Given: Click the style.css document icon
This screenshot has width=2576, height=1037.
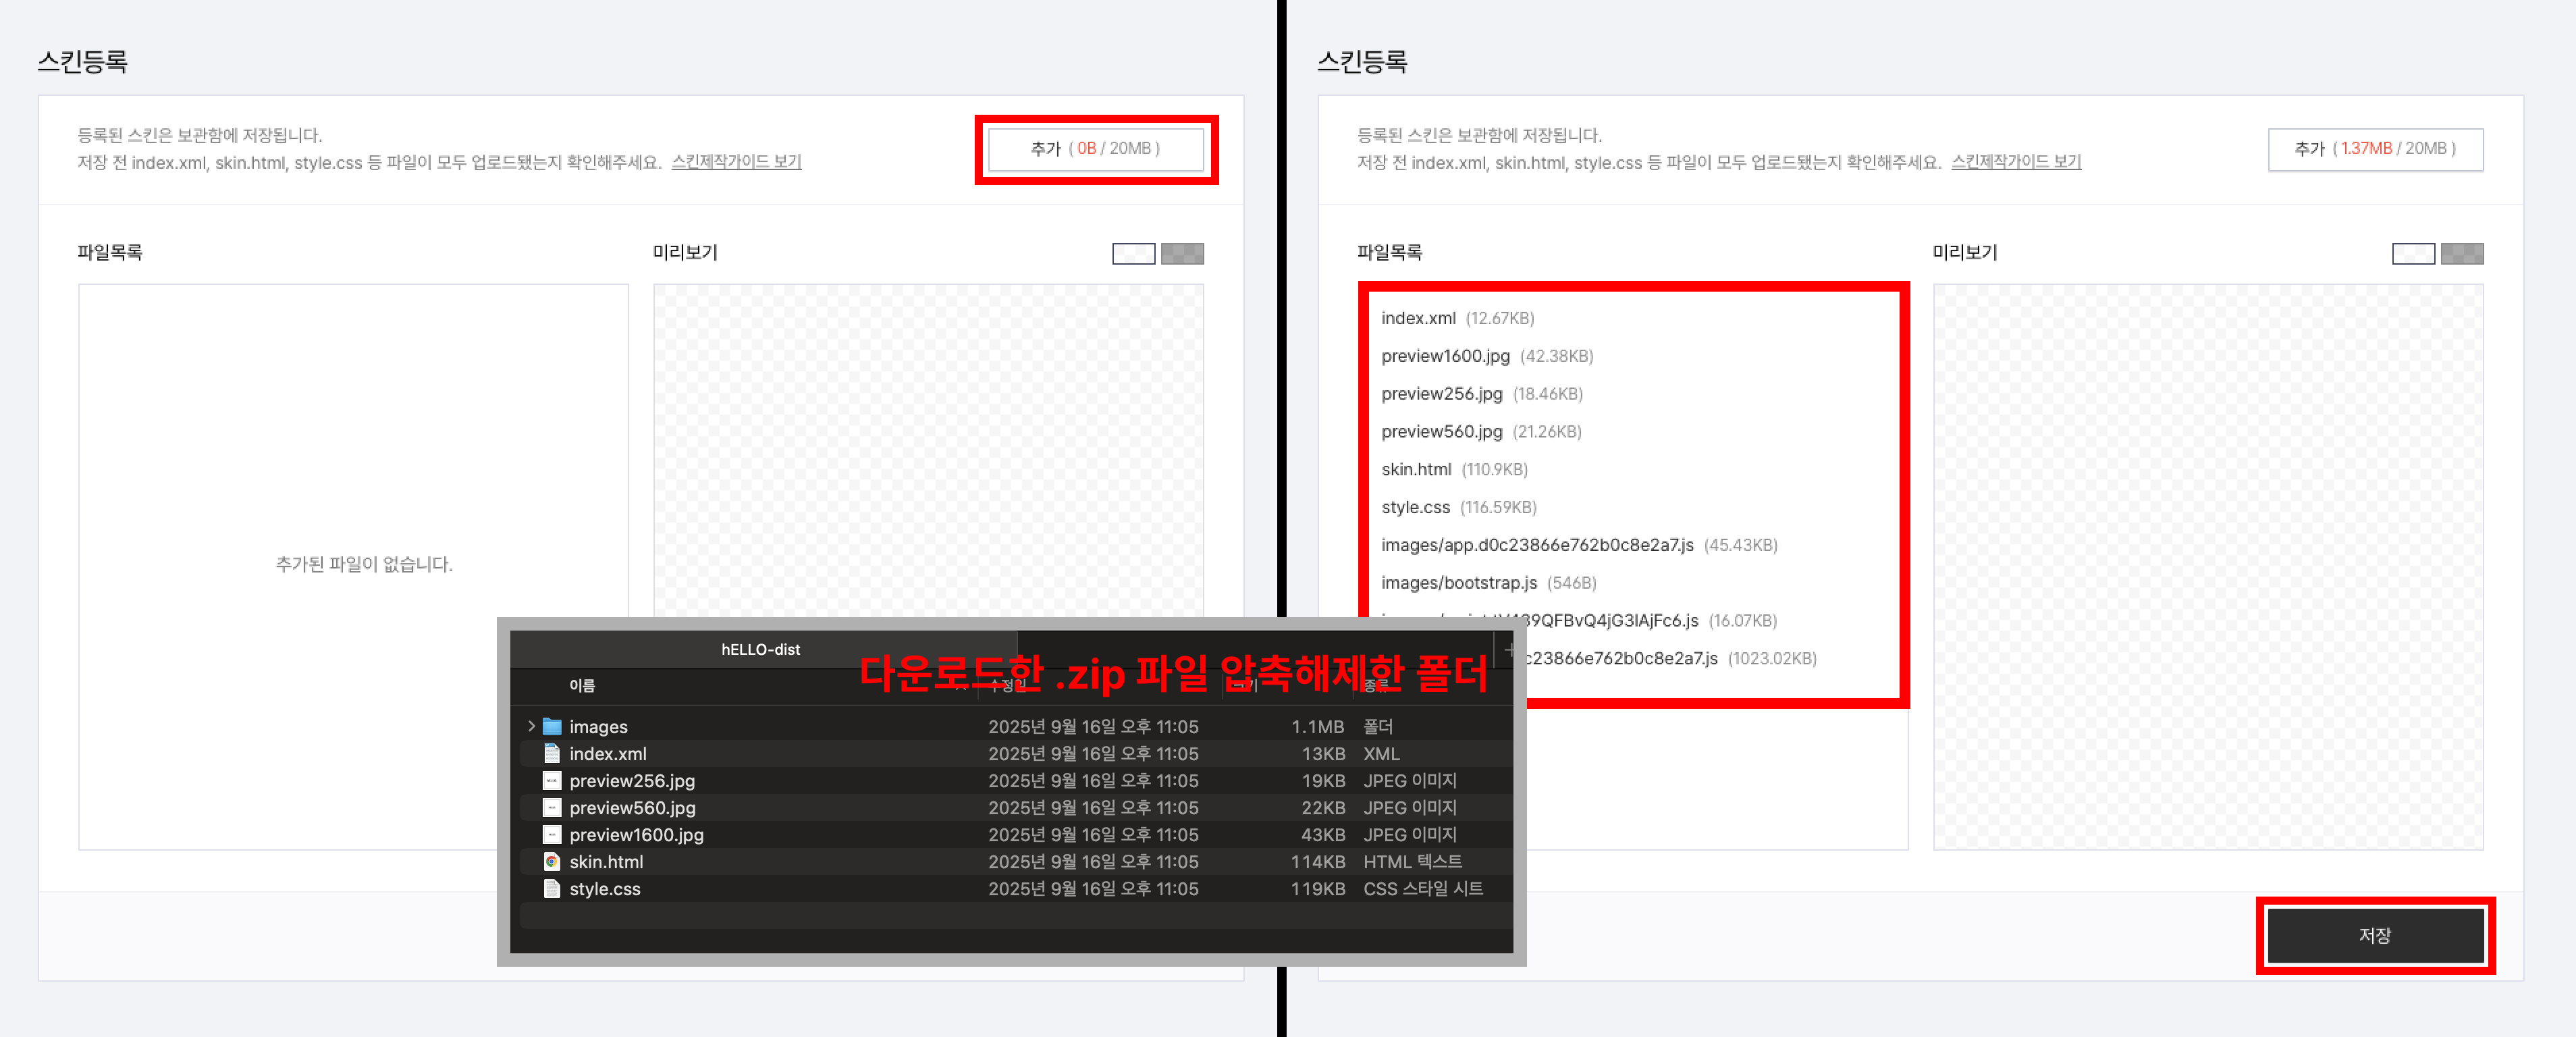Looking at the screenshot, I should 552,889.
